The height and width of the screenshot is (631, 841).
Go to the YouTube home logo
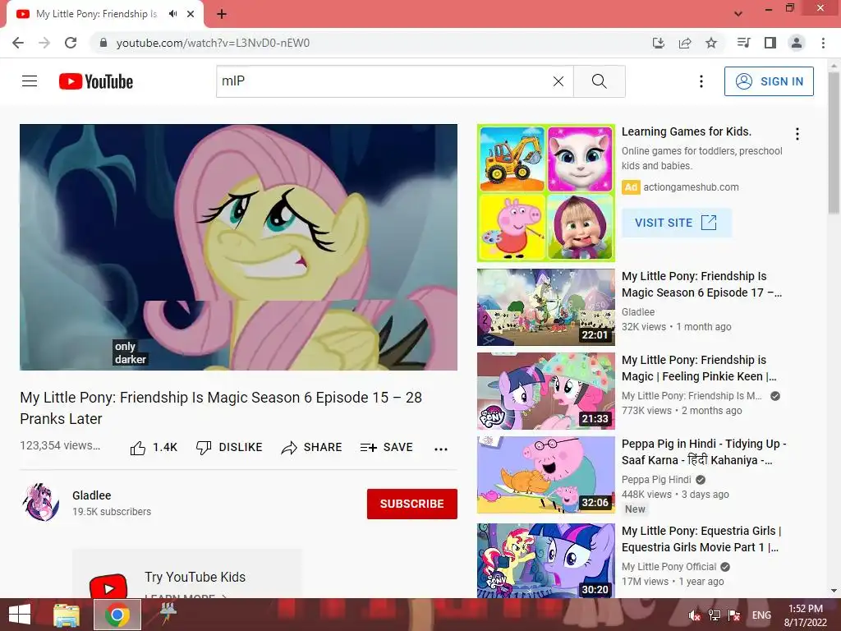(96, 81)
